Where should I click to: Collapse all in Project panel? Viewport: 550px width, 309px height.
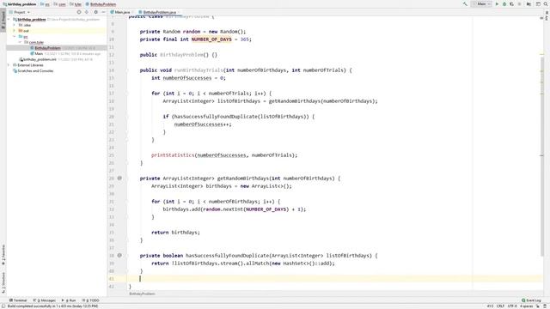pyautogui.click(x=87, y=12)
